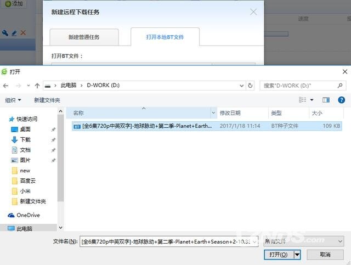Select the 打开本地BT文件 tab
Screen dimensions: 351x265
click(165, 37)
